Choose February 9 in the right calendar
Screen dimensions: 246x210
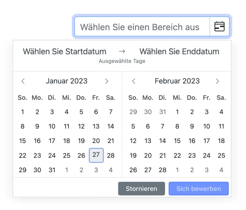[192, 126]
